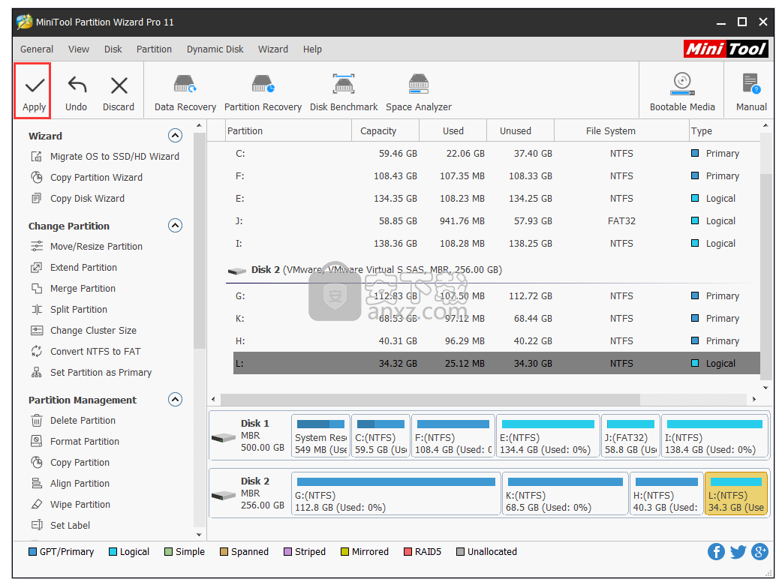Choose Split Partition
779x585 pixels.
[x=69, y=310]
